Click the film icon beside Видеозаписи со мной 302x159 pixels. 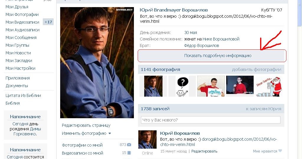click(x=129, y=153)
